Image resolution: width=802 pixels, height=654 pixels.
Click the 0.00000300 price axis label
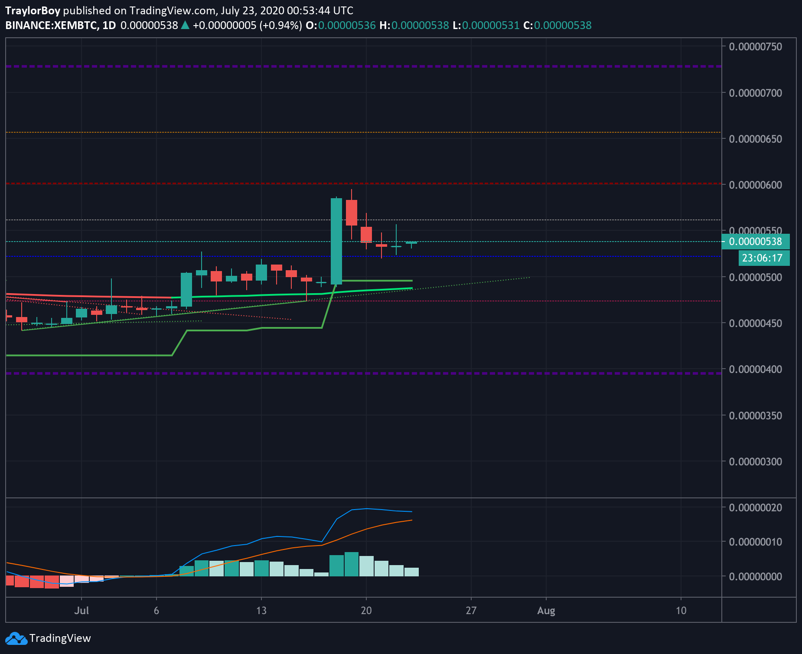[756, 461]
